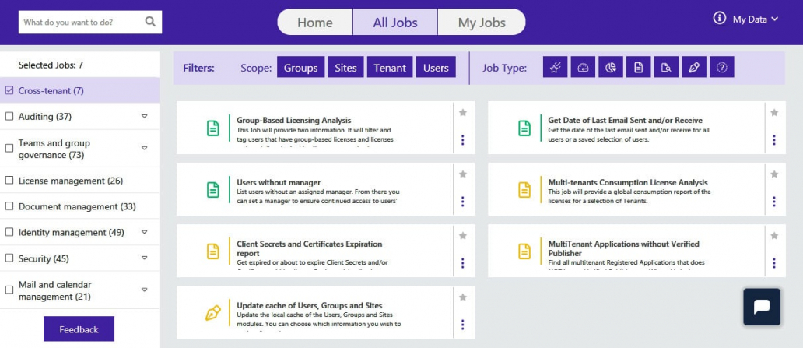
Task: Check Teams and group governance checkbox
Action: 9,148
